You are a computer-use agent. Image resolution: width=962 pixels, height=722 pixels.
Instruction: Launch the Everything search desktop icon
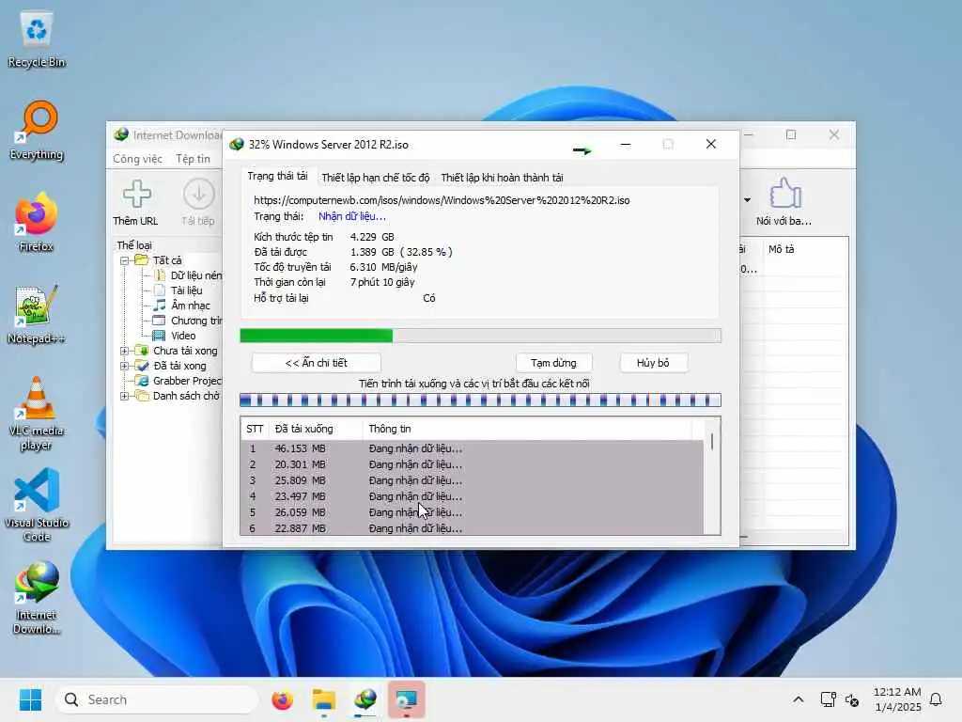point(37,131)
